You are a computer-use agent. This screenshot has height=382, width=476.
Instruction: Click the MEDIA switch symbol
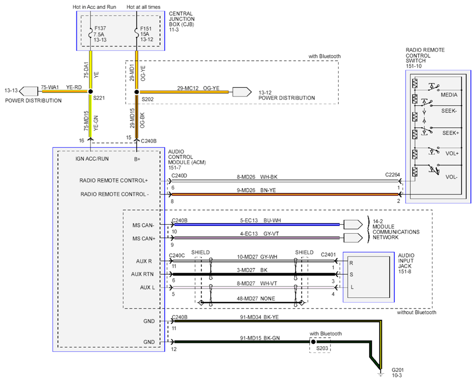coord(434,87)
